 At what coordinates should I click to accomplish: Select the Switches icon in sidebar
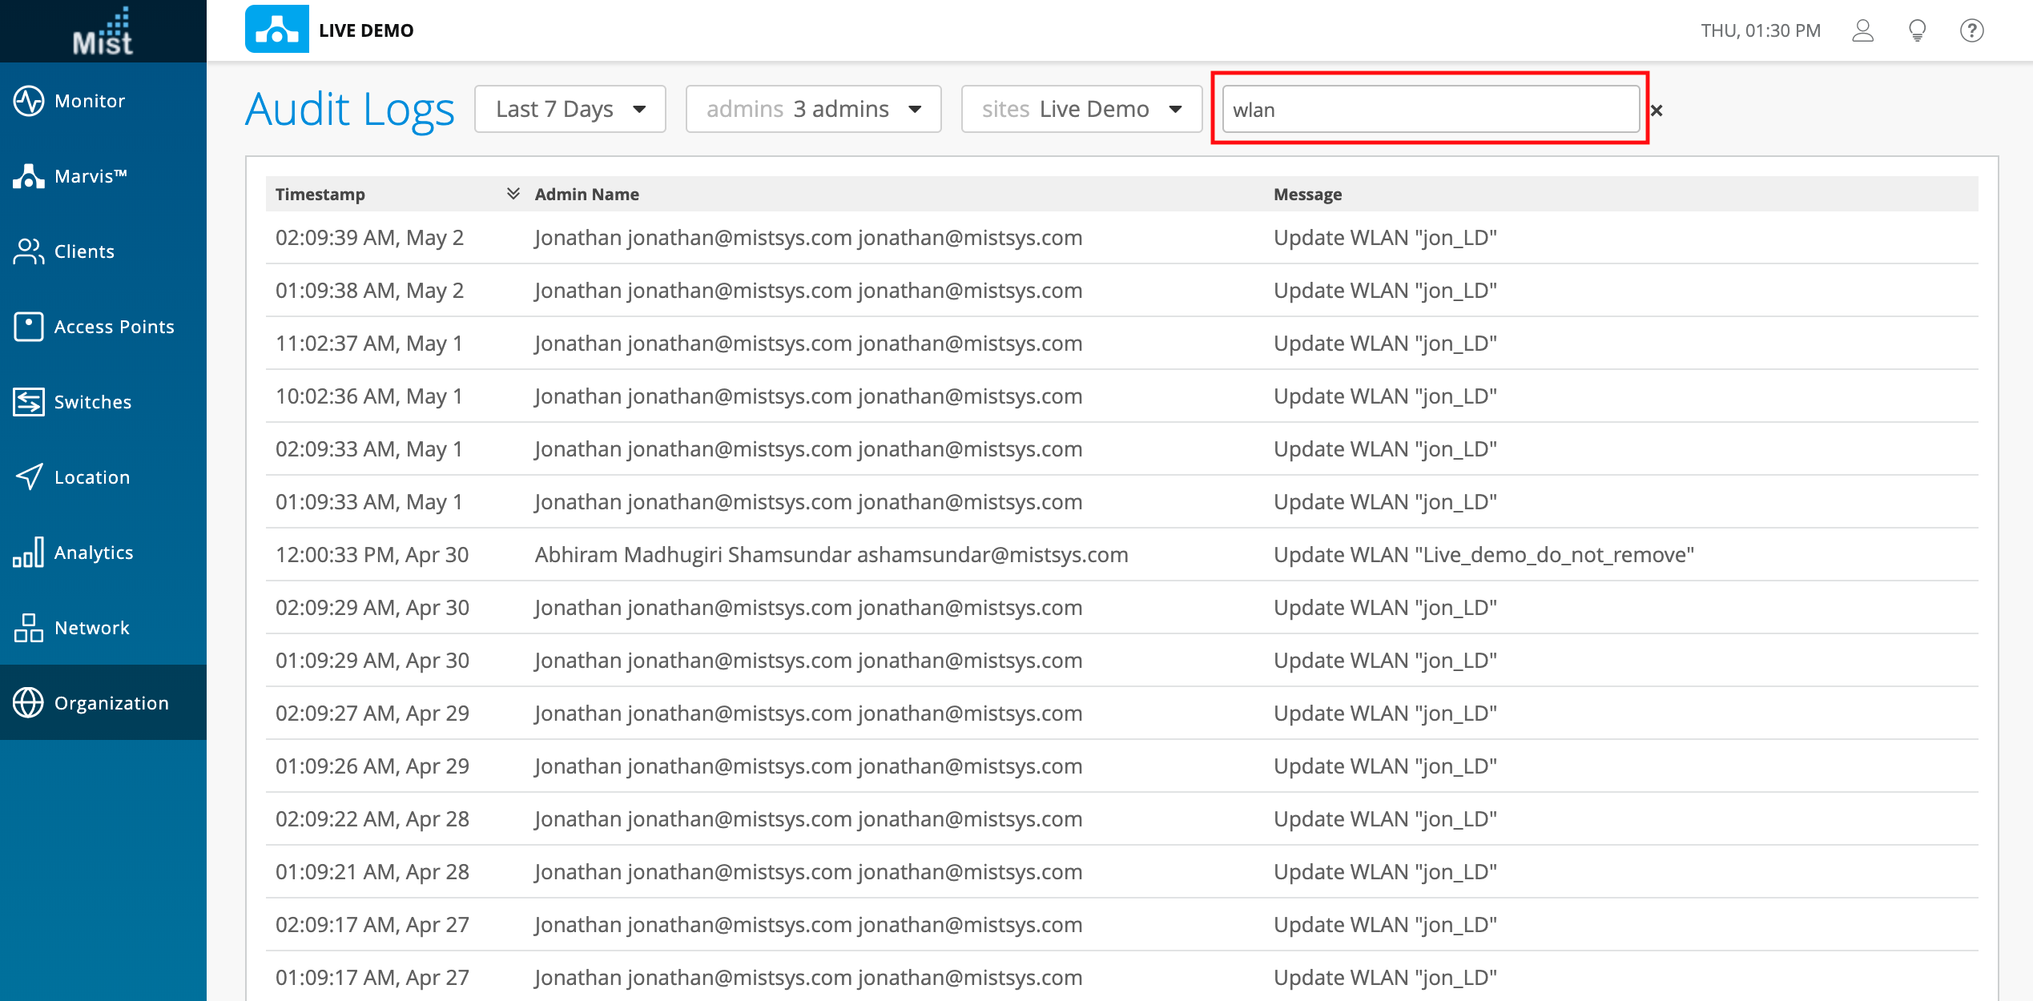coord(29,402)
